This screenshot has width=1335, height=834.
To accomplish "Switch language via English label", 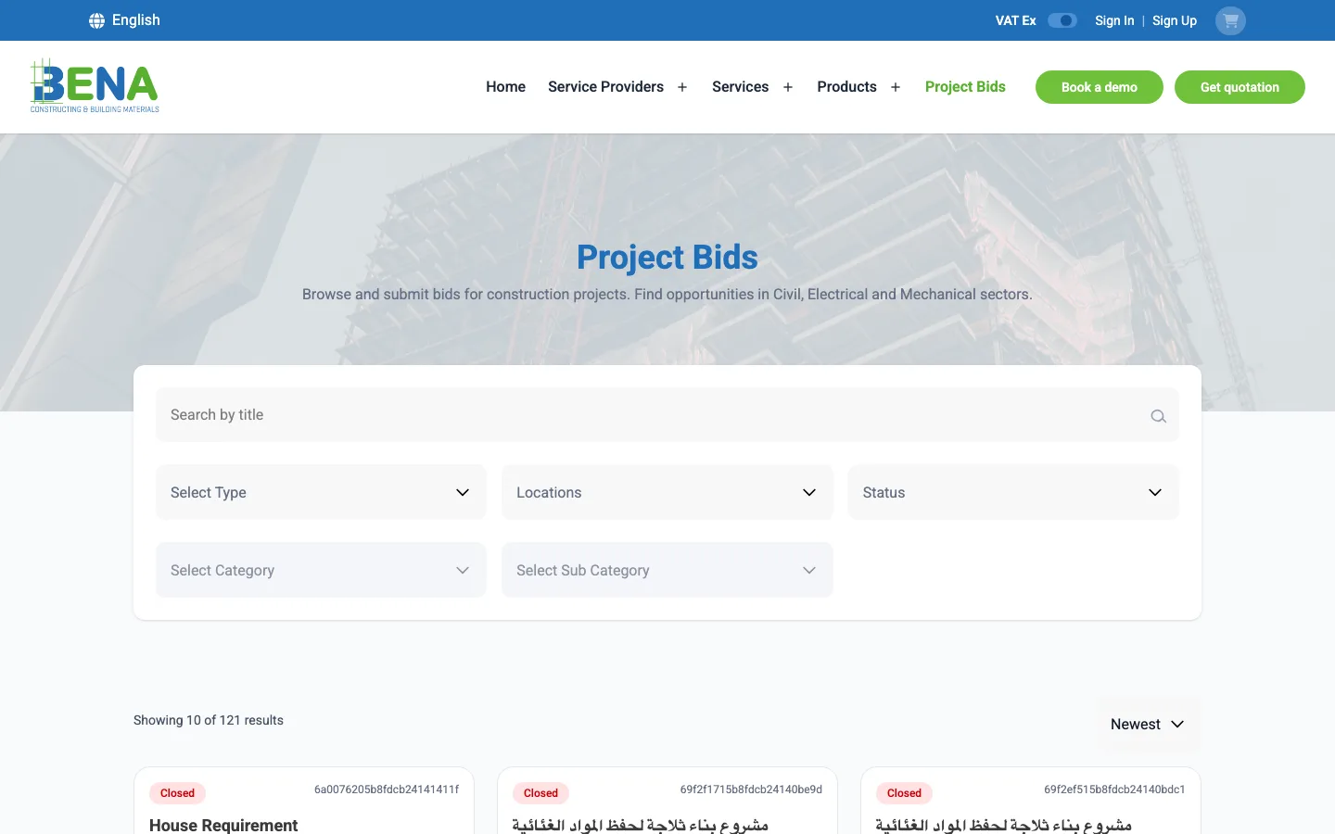I will click(x=136, y=20).
